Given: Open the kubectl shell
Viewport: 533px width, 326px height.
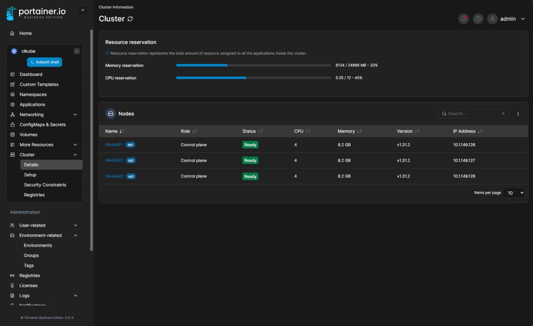Looking at the screenshot, I should tap(44, 62).
